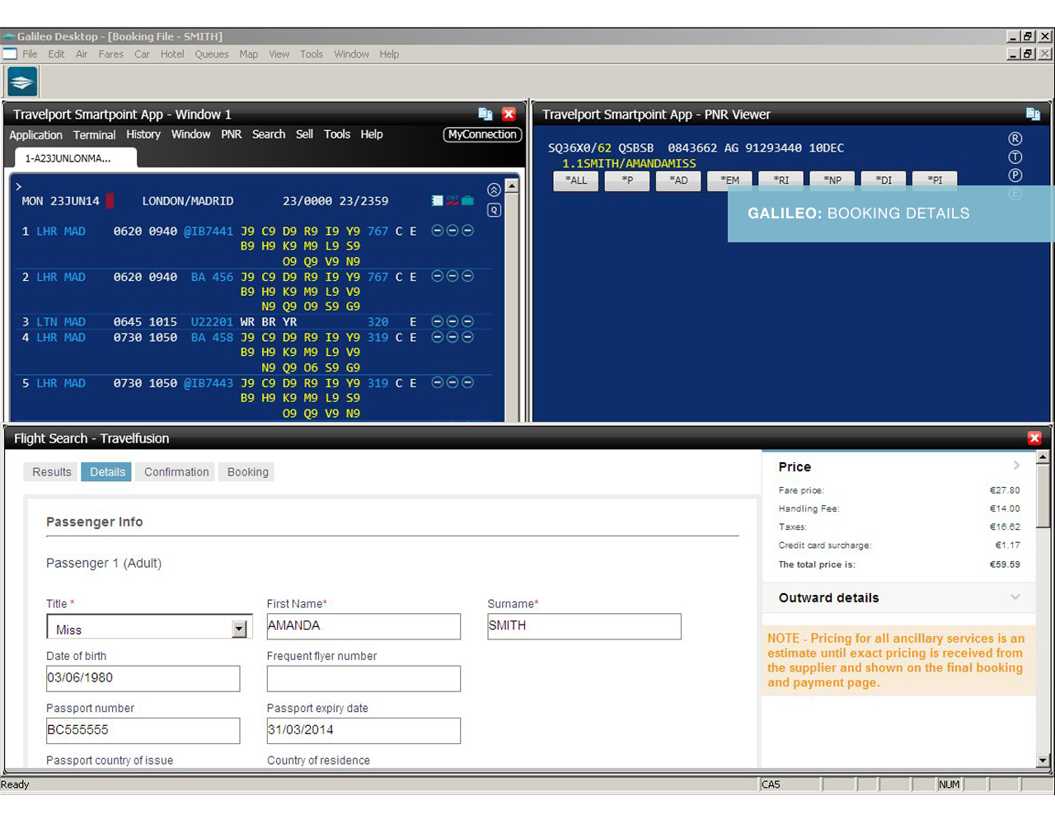Image resolution: width=1055 pixels, height=824 pixels.
Task: Click in the Passport number field
Action: [143, 731]
